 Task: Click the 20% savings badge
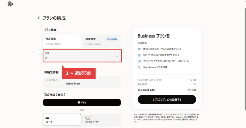tap(112, 39)
